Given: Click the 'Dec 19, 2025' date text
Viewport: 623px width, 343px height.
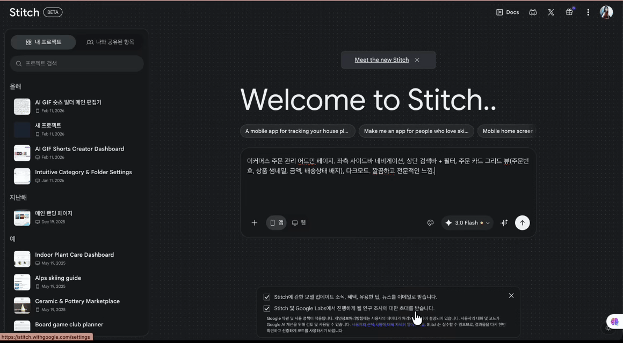Looking at the screenshot, I should coord(53,222).
